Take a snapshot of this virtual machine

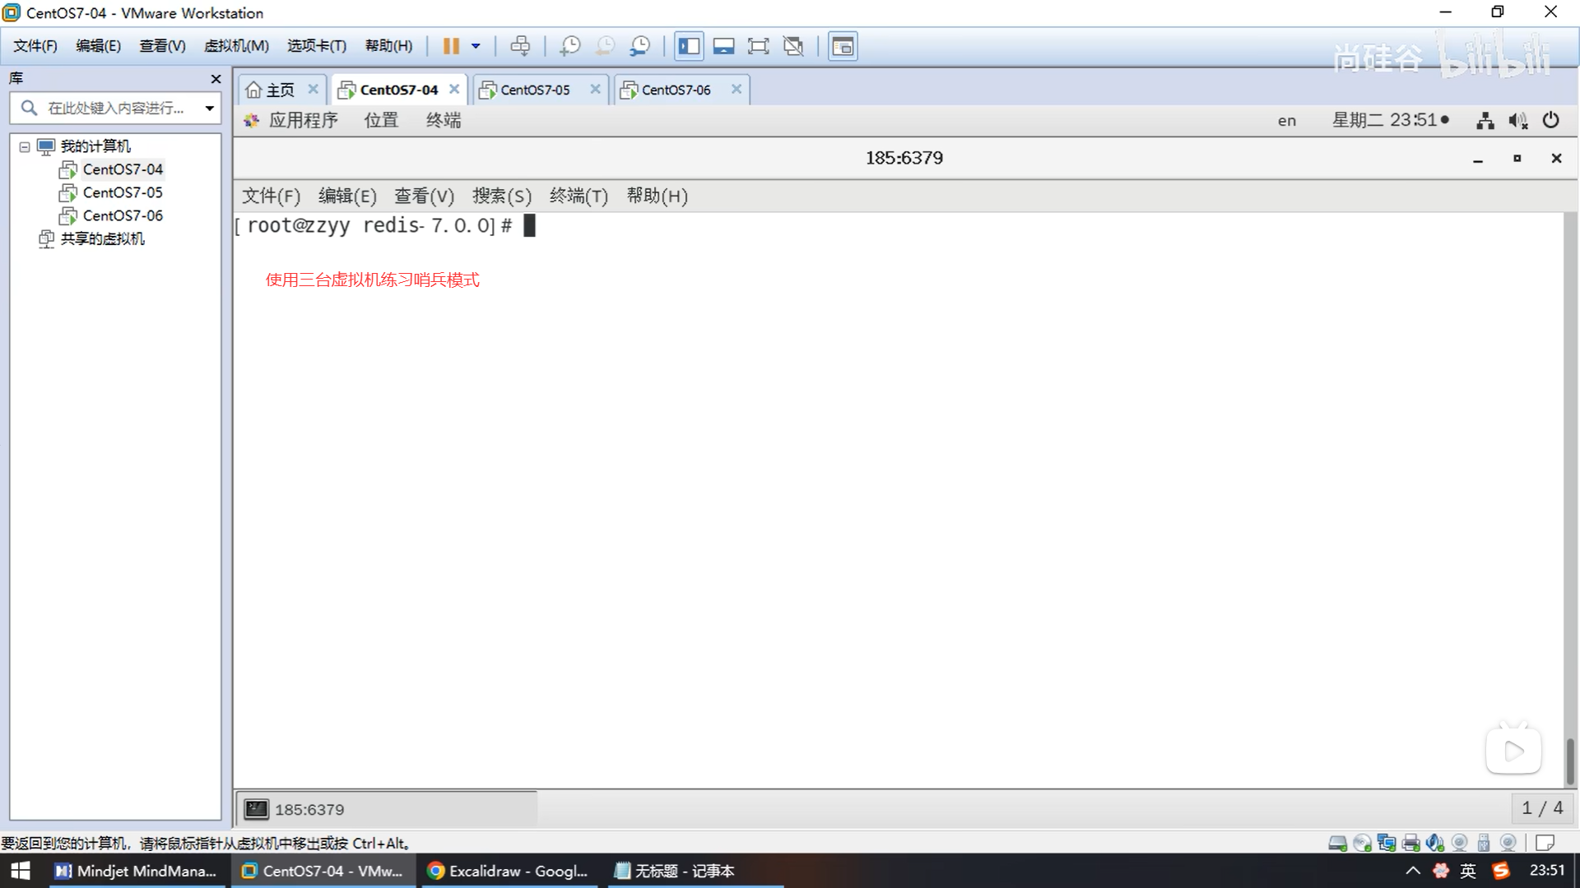(x=569, y=46)
